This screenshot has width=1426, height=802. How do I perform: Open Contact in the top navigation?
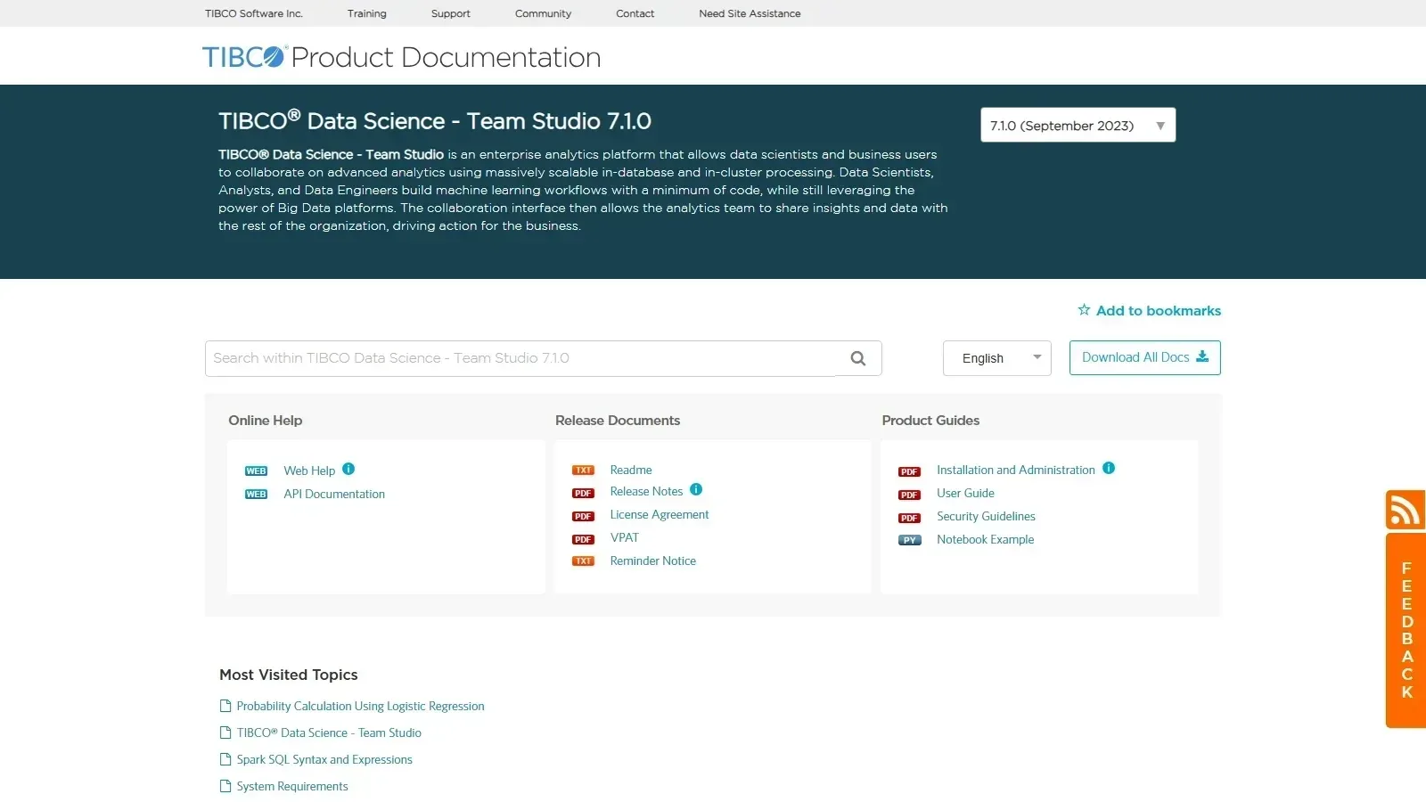click(635, 13)
